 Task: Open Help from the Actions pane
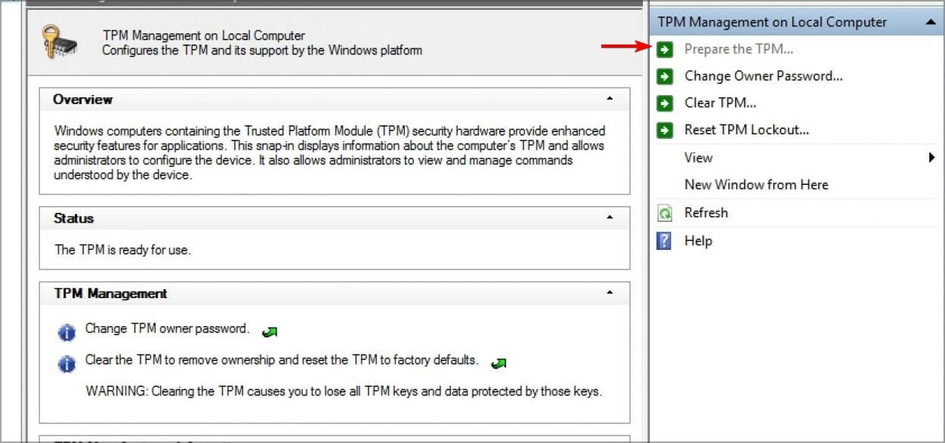click(x=698, y=241)
